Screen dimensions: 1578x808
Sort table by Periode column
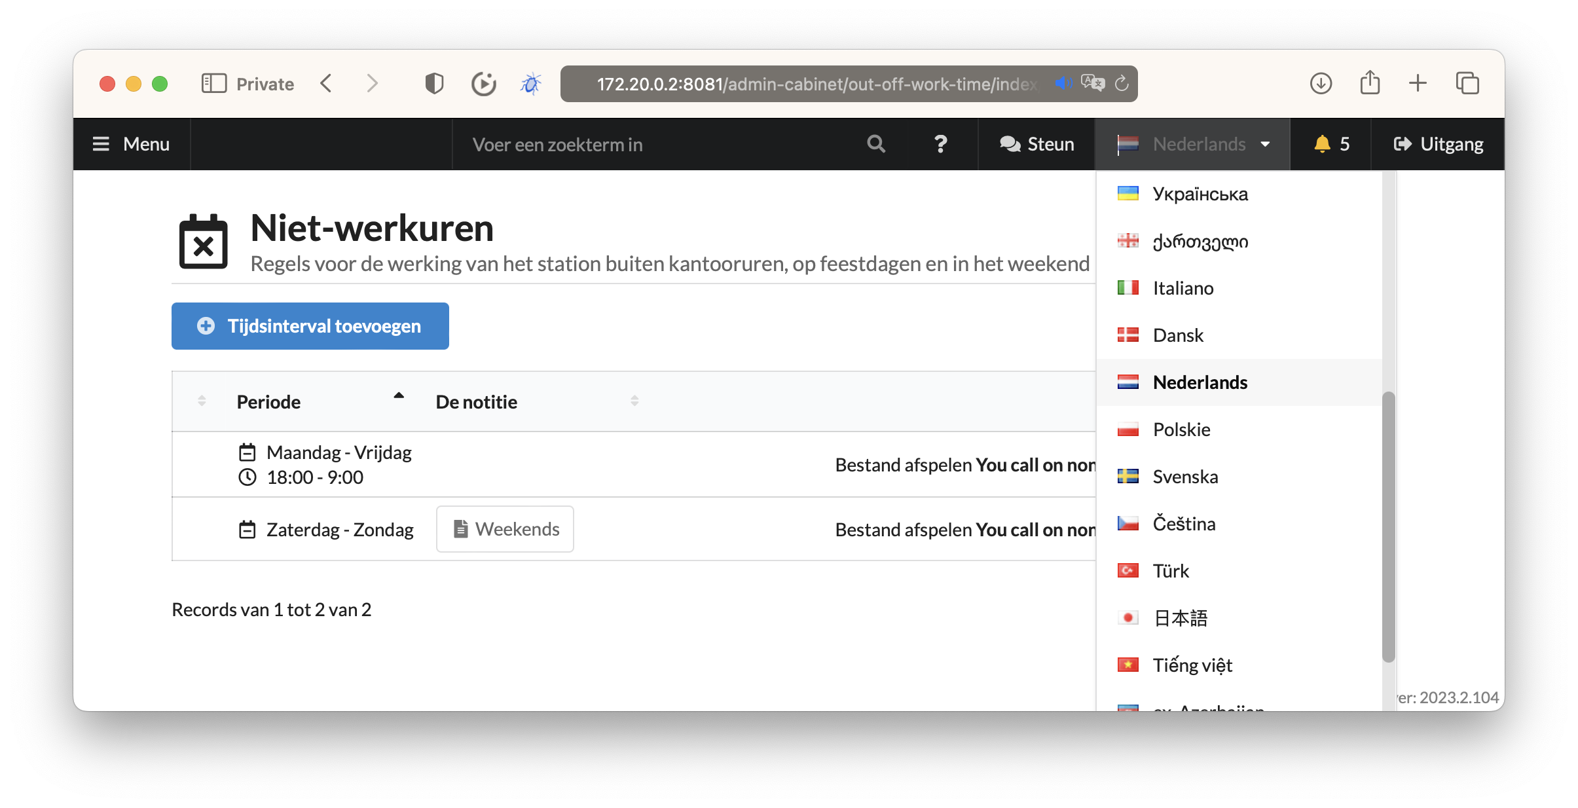click(268, 401)
